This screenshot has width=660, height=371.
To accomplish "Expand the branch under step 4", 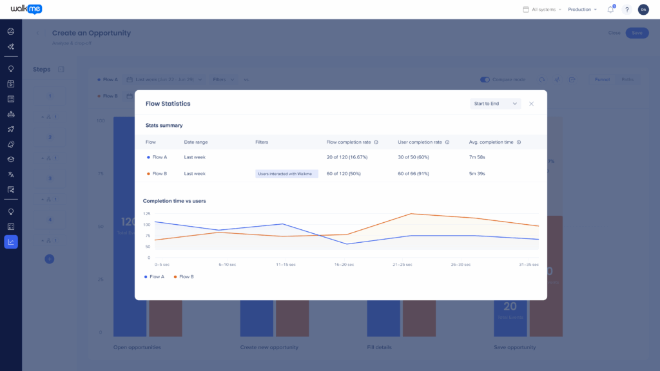I will click(x=49, y=241).
